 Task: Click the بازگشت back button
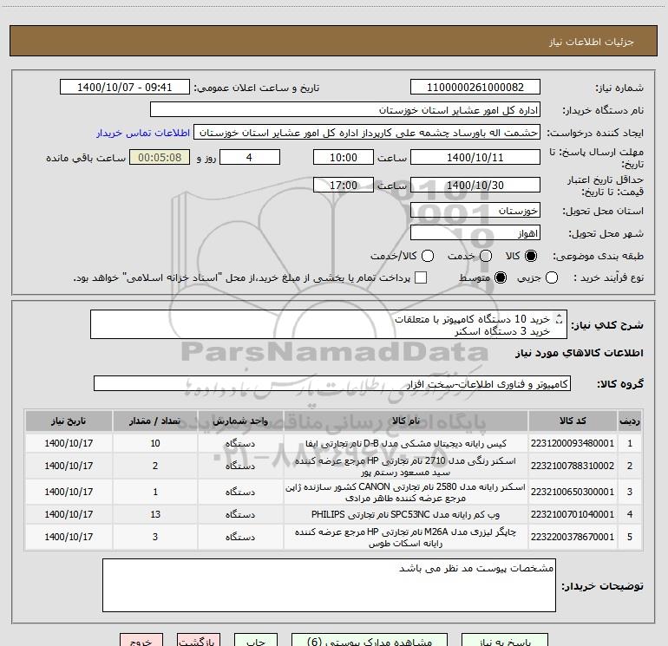click(199, 641)
